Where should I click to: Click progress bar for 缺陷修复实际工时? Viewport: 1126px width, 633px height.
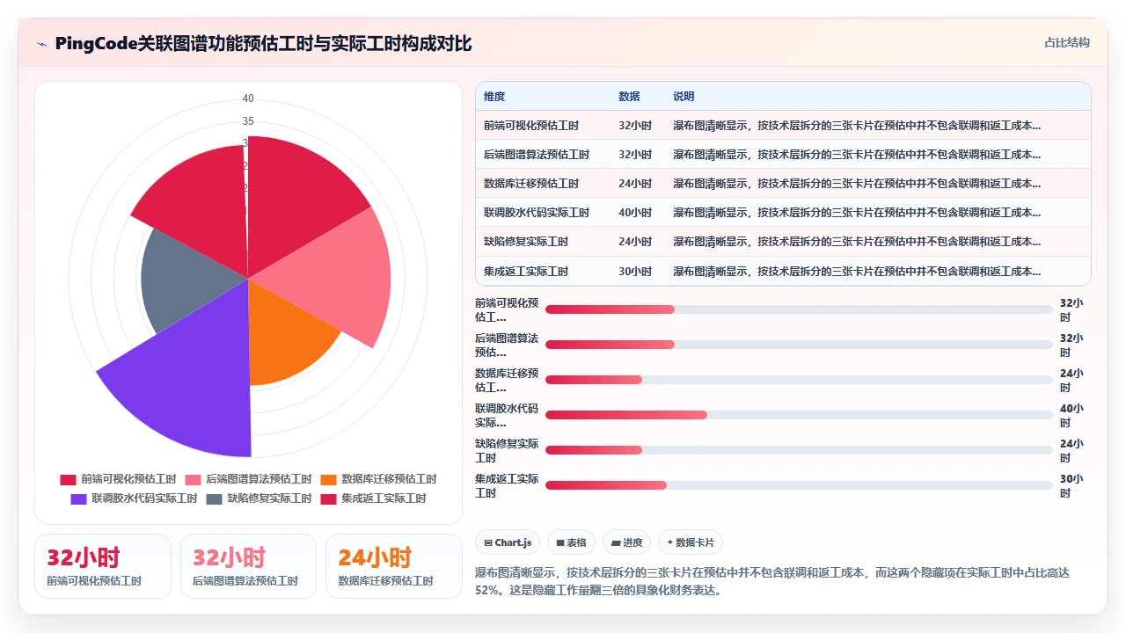[799, 450]
